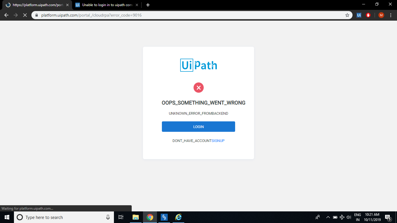Screen dimensions: 397x223
Task: Click the Chrome profile avatar M
Action: point(381,15)
